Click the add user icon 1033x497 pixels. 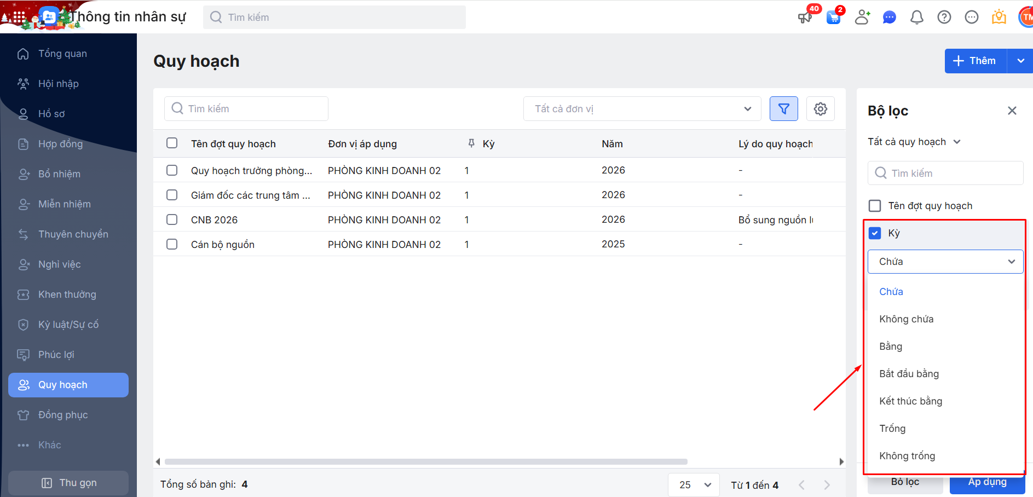pos(862,18)
